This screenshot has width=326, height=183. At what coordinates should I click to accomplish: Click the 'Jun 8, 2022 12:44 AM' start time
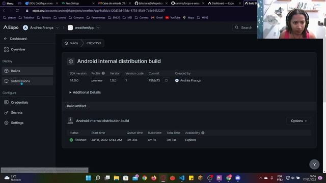pos(106,140)
